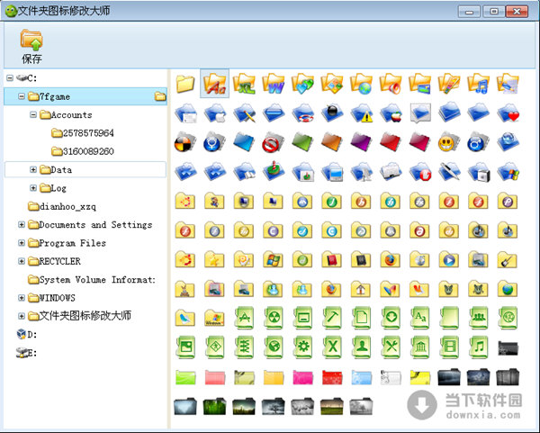Pick the Word W folder icon
This screenshot has height=433, width=540.
273,84
